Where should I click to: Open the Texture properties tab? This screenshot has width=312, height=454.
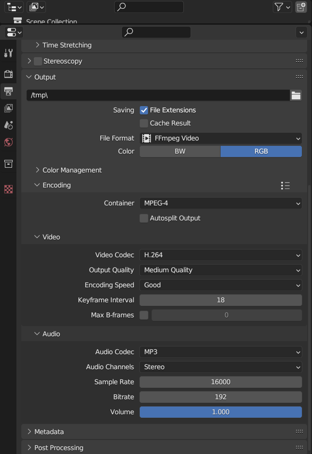[x=8, y=189]
